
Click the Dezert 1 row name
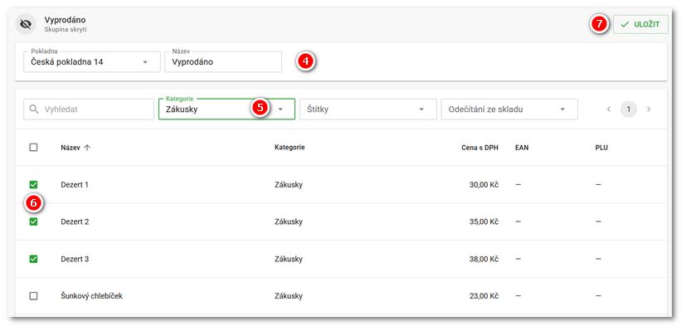click(75, 184)
